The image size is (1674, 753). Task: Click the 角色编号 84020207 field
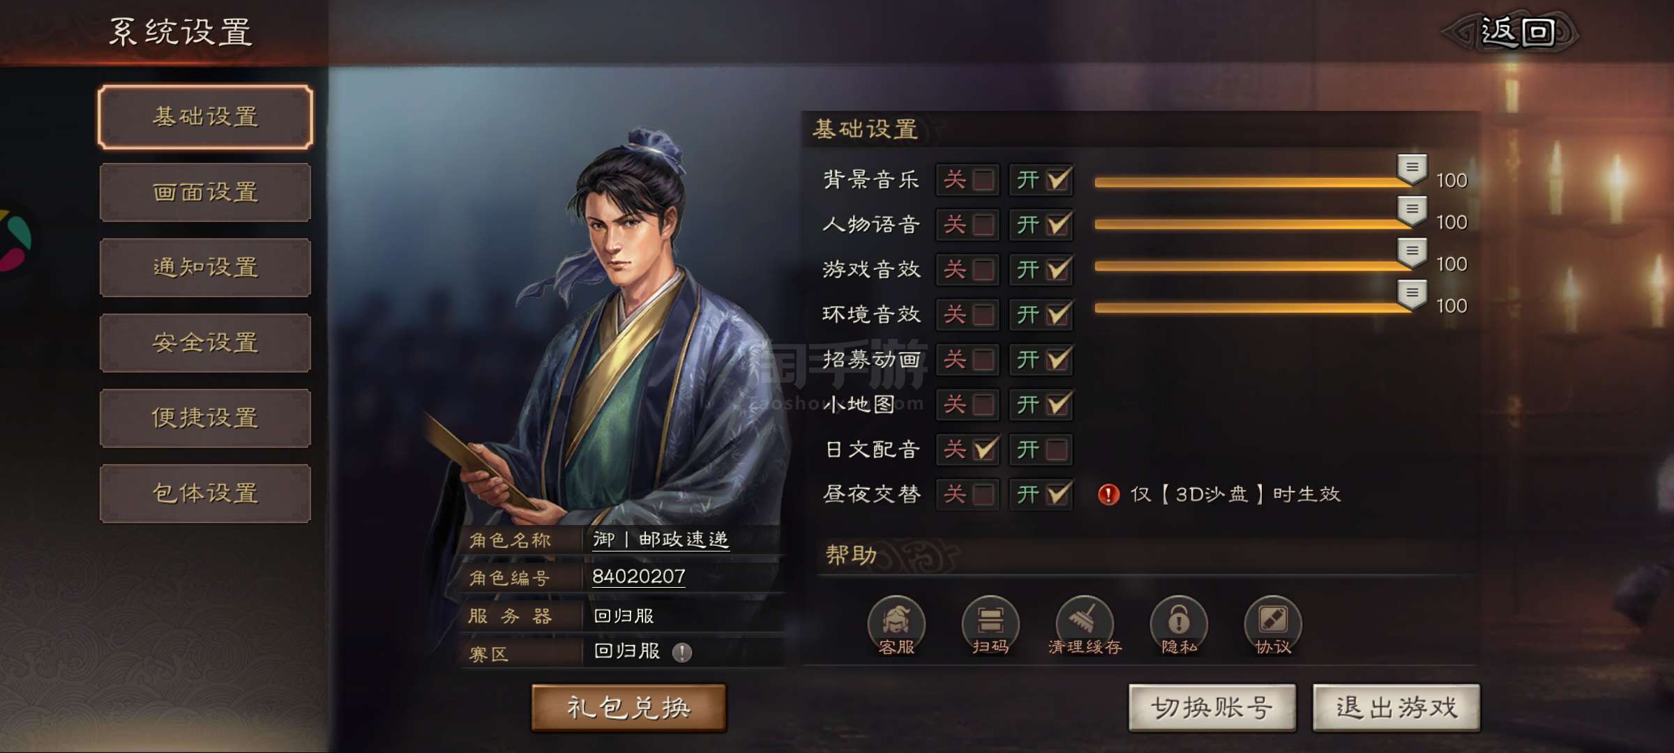point(638,577)
